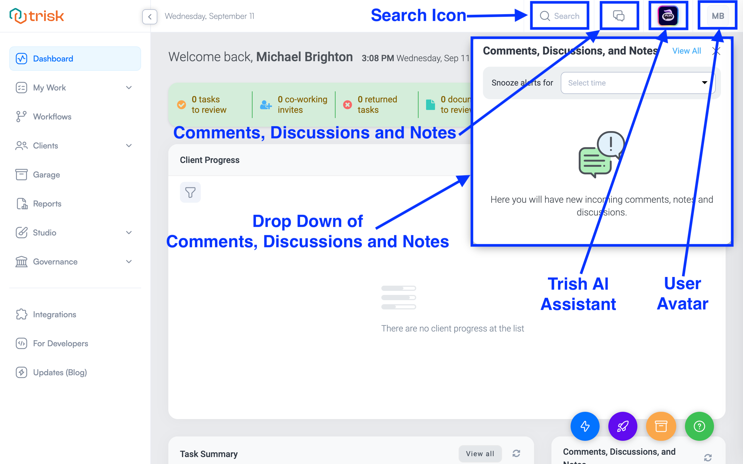
Task: Click the help question mark icon
Action: tap(699, 427)
